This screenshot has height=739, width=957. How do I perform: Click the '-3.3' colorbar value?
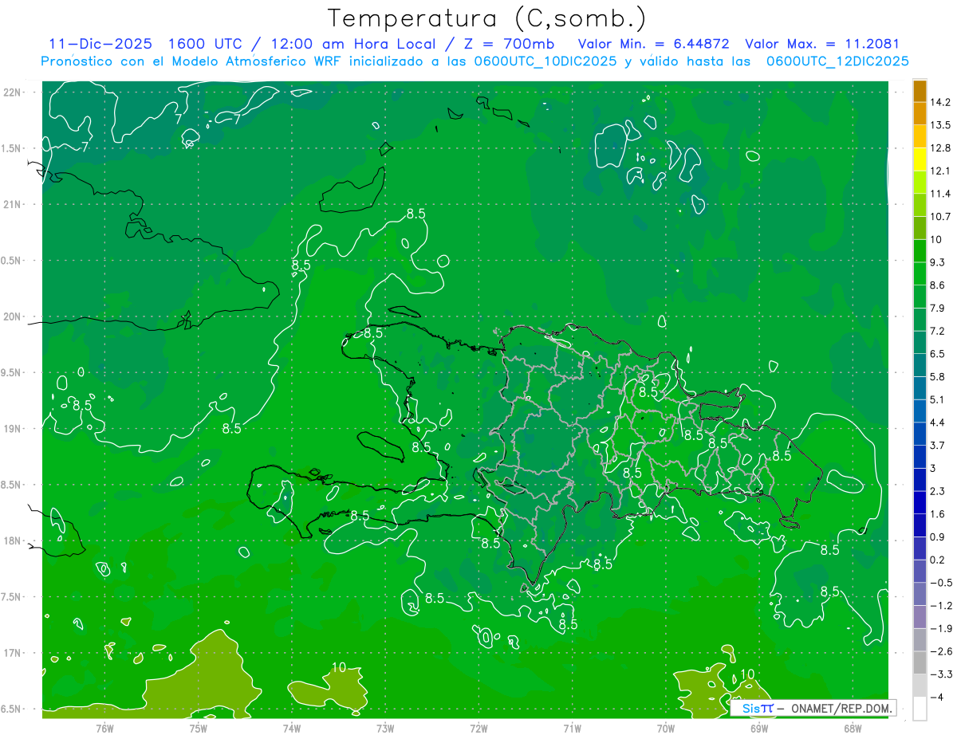coord(941,674)
